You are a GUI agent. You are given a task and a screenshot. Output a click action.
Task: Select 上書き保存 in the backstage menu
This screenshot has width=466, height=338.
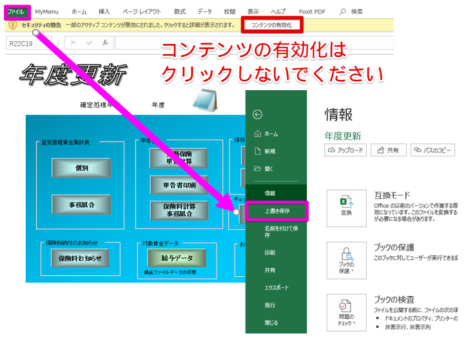(277, 211)
